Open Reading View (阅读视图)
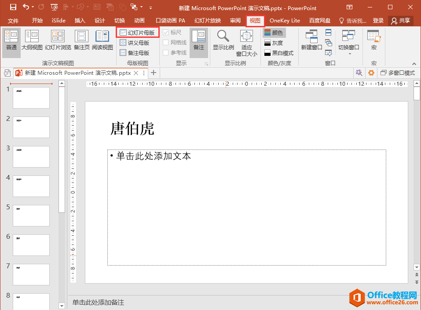 (x=102, y=40)
